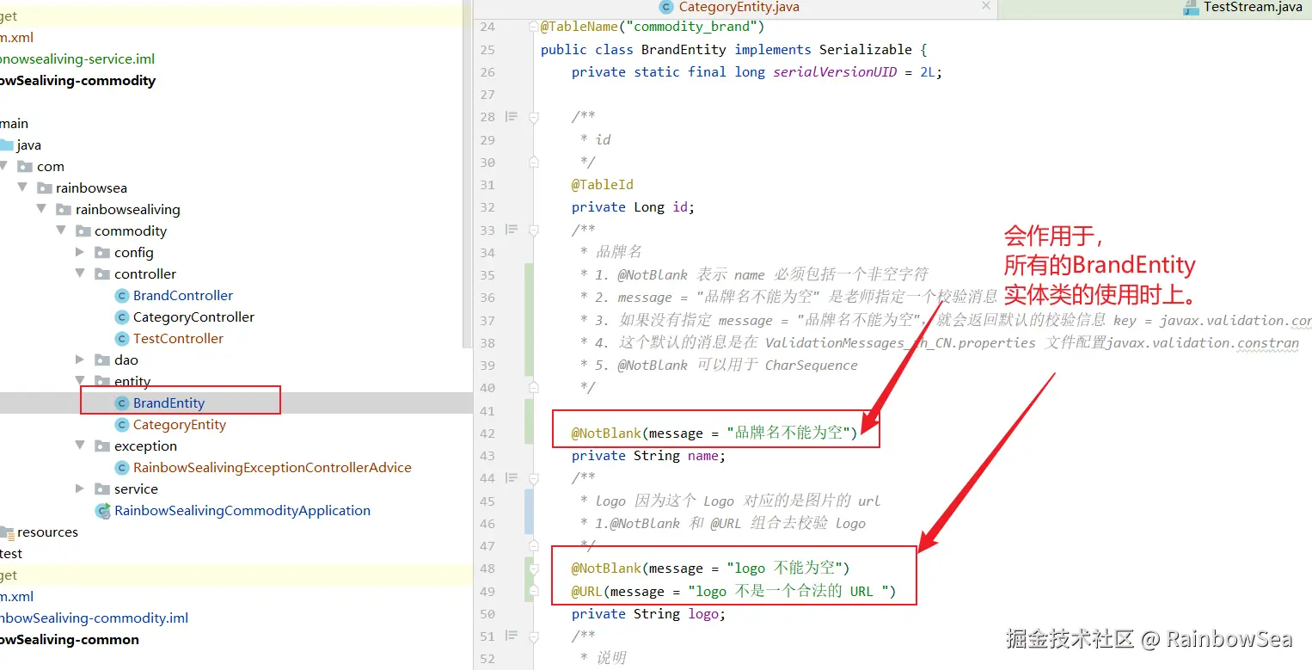Click the TestController class icon
This screenshot has width=1312, height=670.
click(122, 339)
